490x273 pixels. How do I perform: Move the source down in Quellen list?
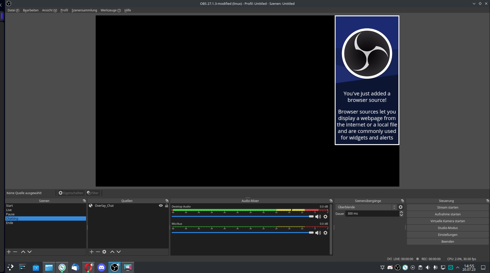point(119,252)
